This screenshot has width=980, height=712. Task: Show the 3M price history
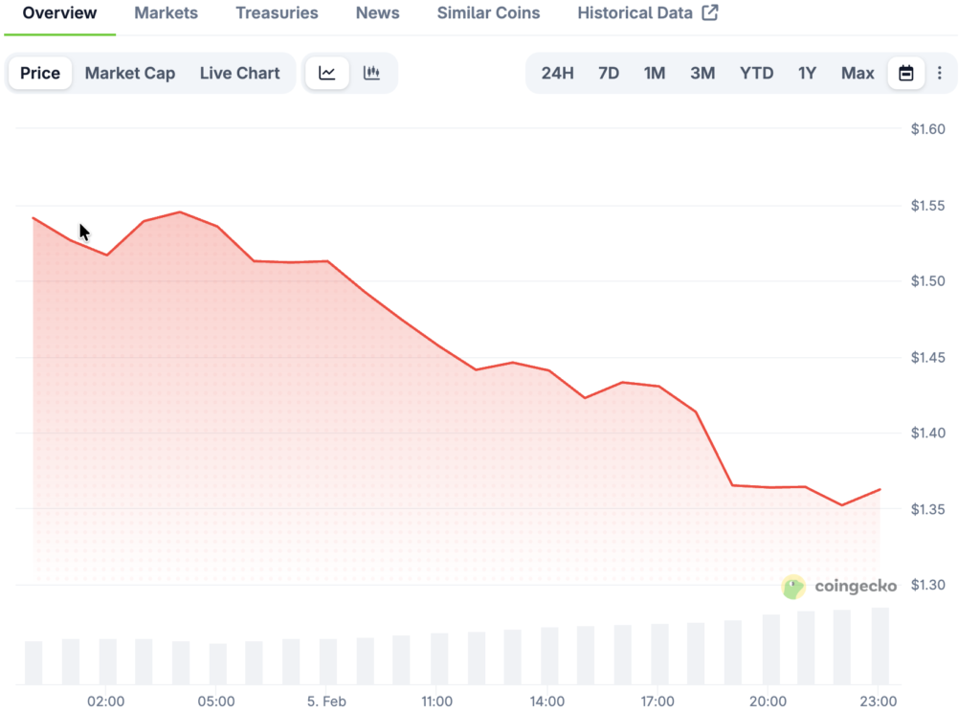702,74
